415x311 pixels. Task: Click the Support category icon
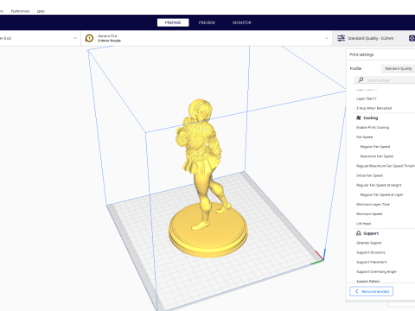(359, 233)
